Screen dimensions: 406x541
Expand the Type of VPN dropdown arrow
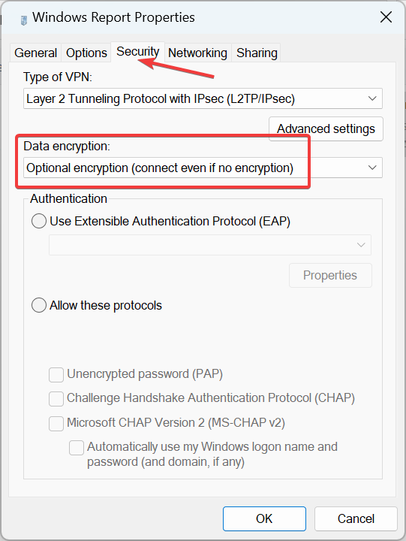tap(372, 98)
